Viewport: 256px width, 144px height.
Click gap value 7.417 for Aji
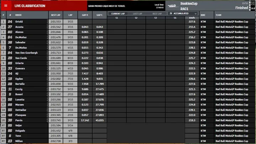coord(85,74)
